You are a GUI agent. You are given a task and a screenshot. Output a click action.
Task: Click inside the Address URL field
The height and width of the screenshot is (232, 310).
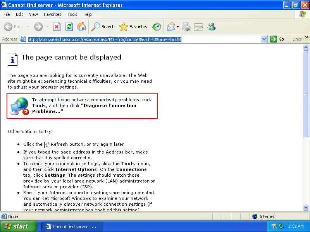tap(143, 39)
